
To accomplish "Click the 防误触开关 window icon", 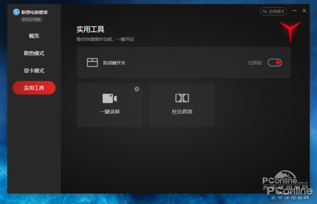I will pos(92,63).
